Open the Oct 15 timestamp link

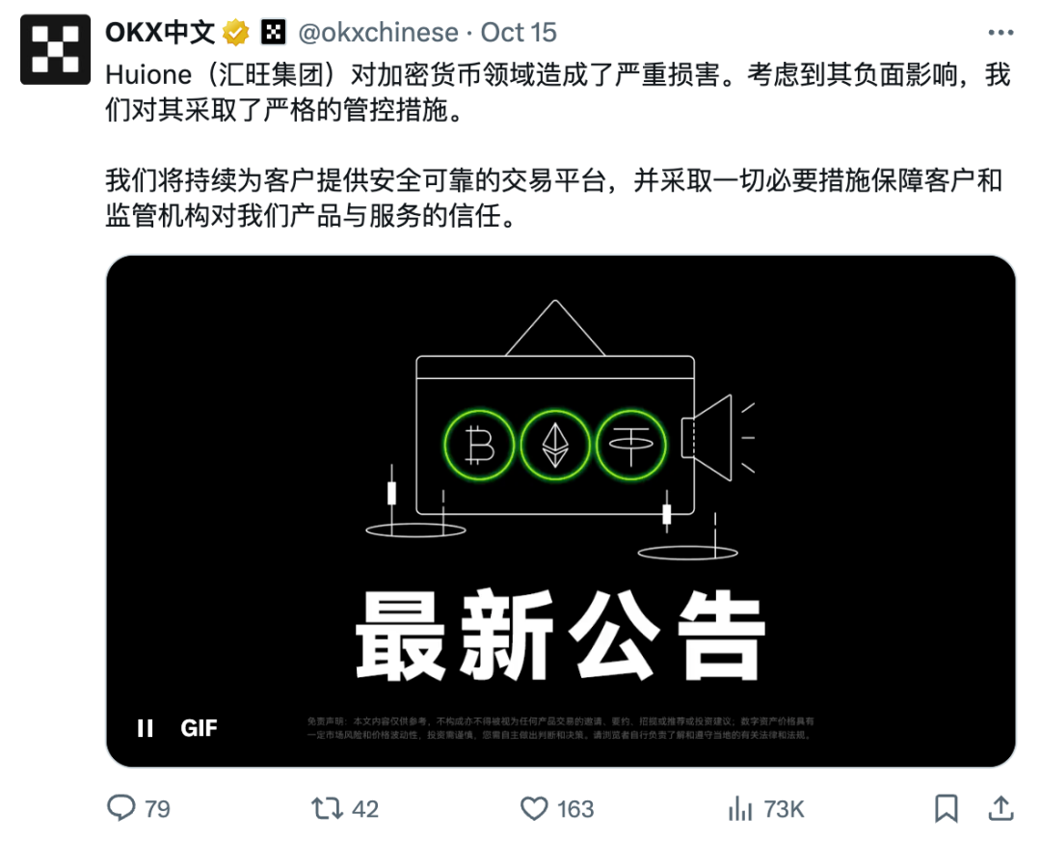(519, 33)
